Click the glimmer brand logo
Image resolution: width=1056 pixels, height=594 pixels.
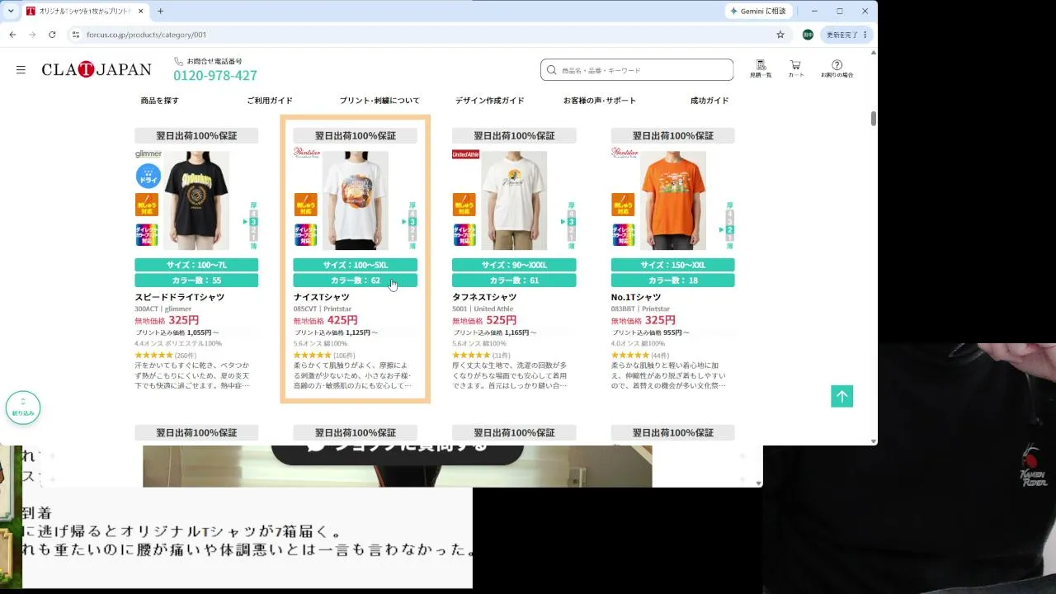[x=148, y=154]
